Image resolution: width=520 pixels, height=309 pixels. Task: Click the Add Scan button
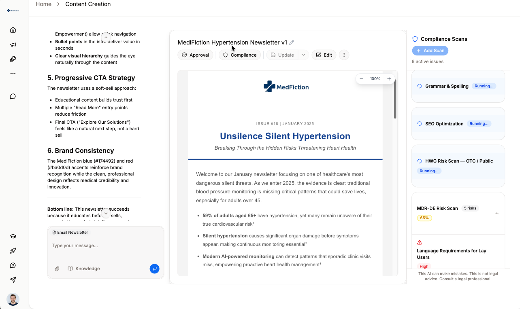tap(430, 51)
